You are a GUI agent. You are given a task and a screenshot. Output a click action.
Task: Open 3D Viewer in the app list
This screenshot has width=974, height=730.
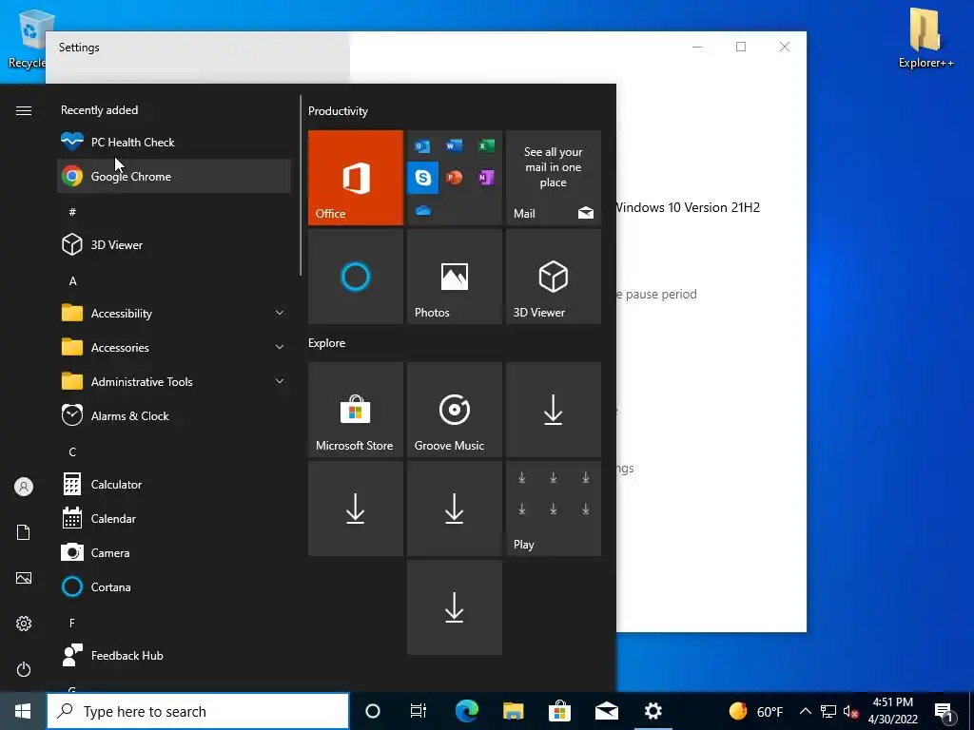174,244
